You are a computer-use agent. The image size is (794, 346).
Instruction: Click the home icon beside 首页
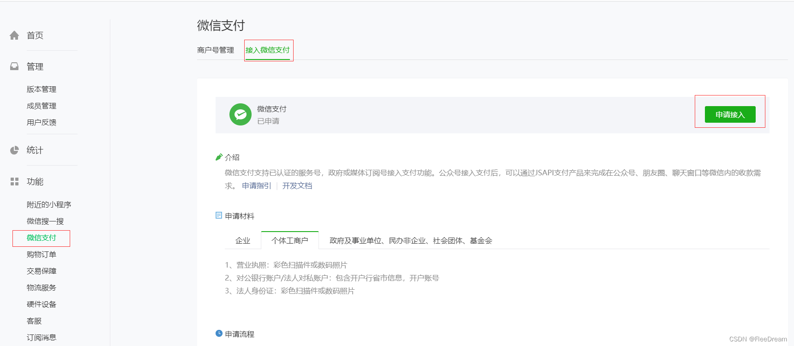tap(14, 36)
